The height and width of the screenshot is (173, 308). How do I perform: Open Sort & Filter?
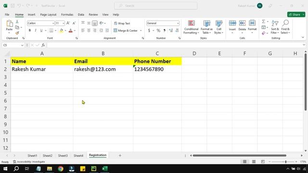[275, 27]
